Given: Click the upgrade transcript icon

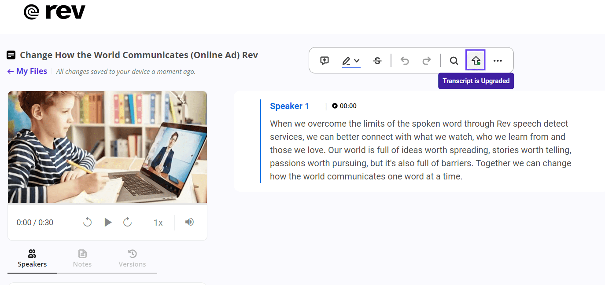Looking at the screenshot, I should tap(476, 60).
